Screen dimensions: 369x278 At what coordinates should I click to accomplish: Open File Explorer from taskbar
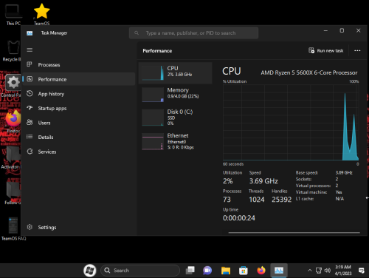point(226,271)
